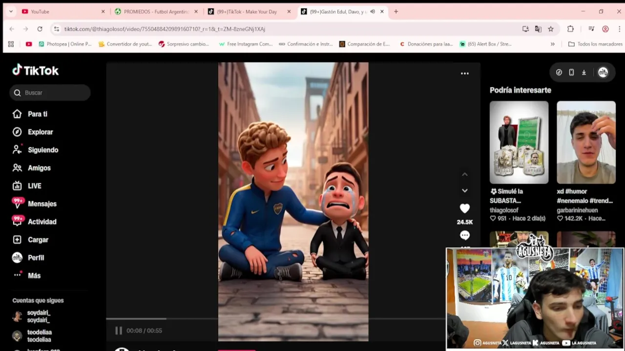625x351 pixels.
Task: Expand the Más options menu
Action: pyautogui.click(x=26, y=276)
